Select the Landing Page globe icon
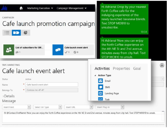Viewport: 167px width, 128px height. click(101, 93)
